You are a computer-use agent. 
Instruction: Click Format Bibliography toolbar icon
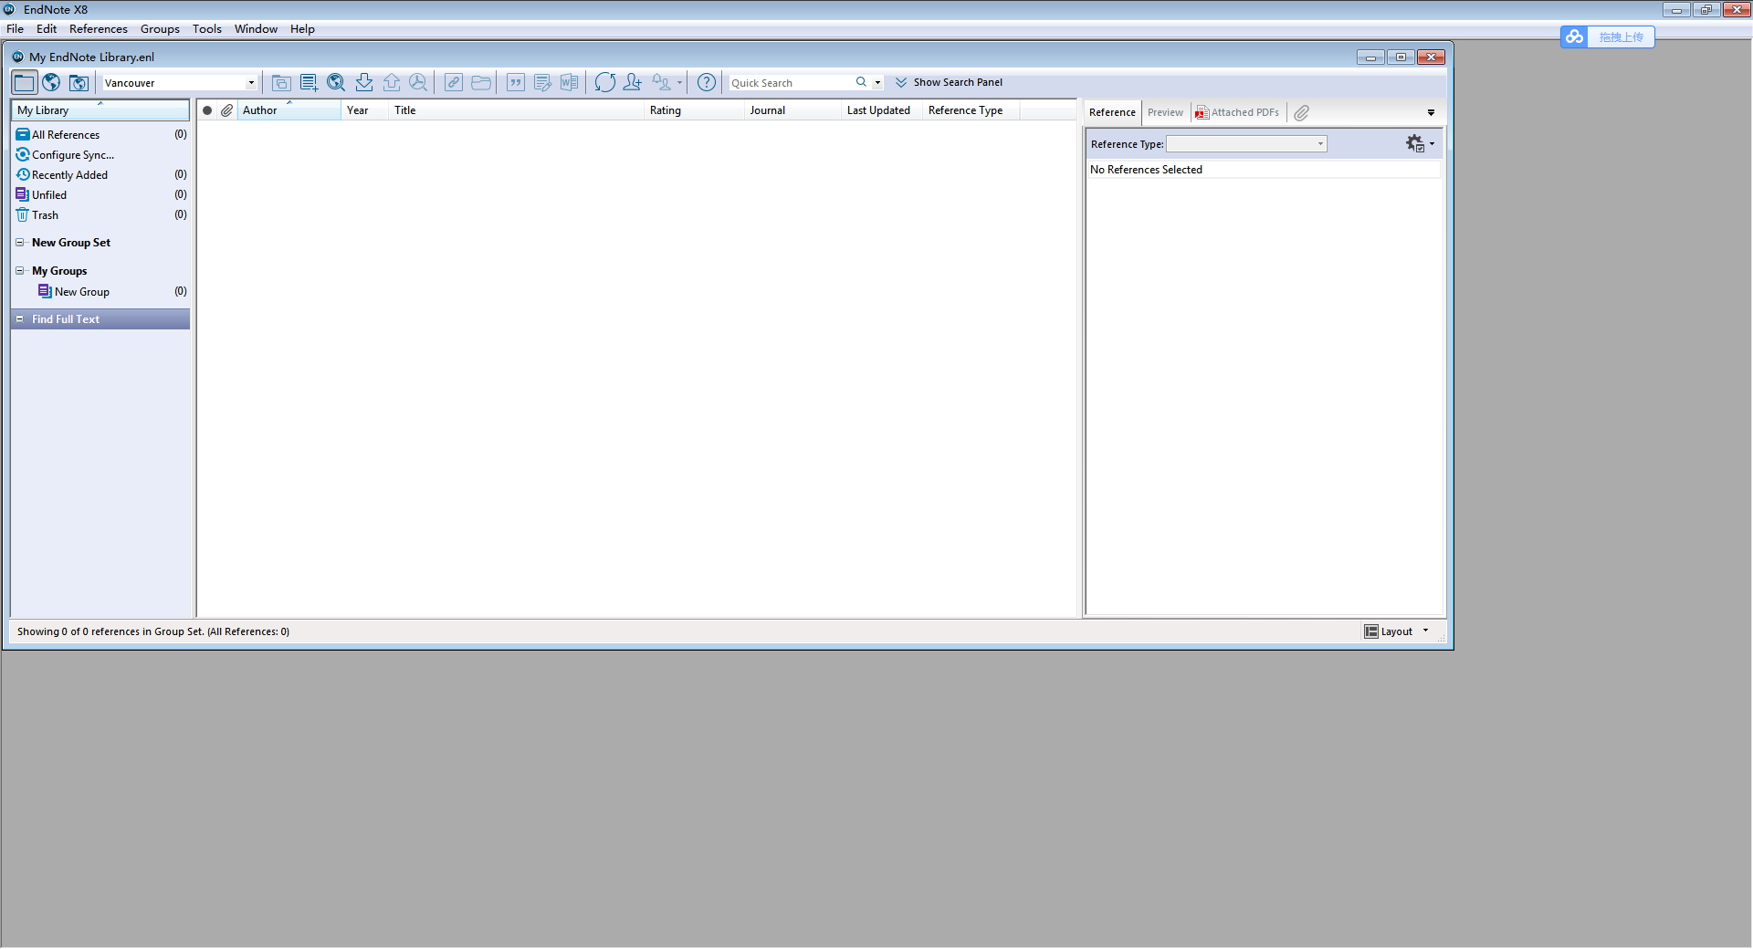[542, 82]
